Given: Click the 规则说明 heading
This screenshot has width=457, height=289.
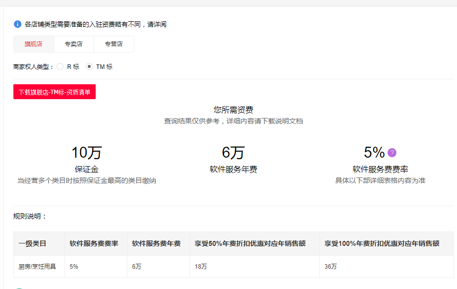Looking at the screenshot, I should (29, 217).
